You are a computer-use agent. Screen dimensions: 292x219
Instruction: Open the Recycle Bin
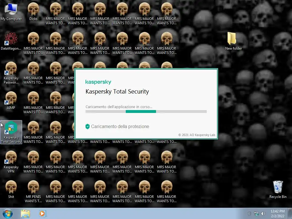pos(278,189)
